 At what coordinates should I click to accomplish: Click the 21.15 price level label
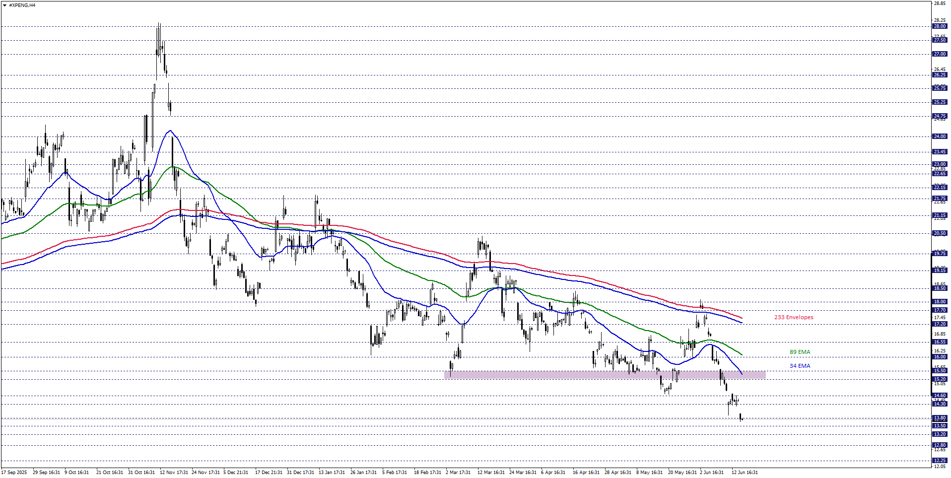coord(940,215)
